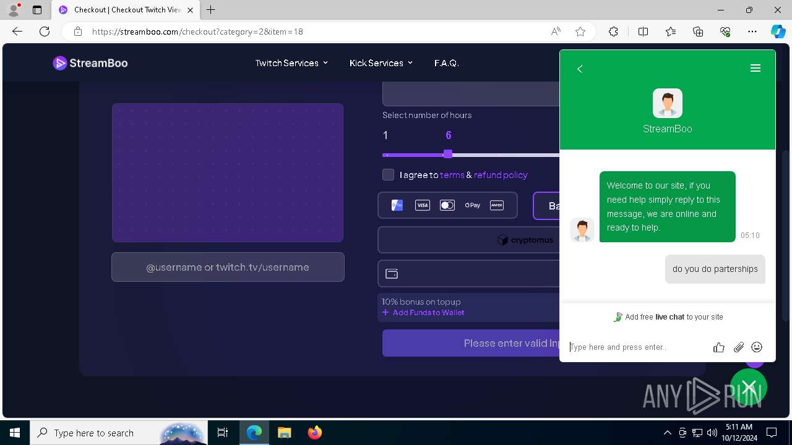Refresh the checkout page

(x=45, y=32)
